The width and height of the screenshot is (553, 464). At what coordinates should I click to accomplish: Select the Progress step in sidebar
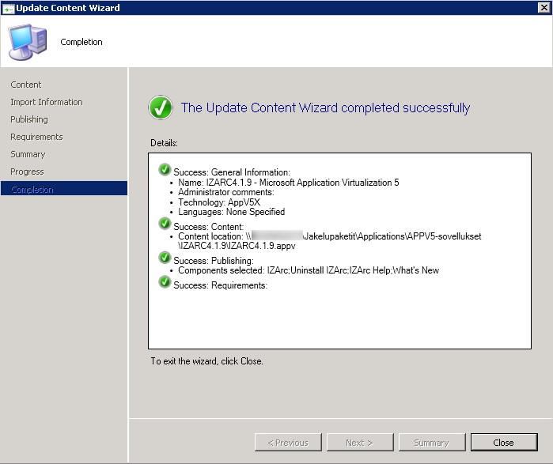point(27,172)
